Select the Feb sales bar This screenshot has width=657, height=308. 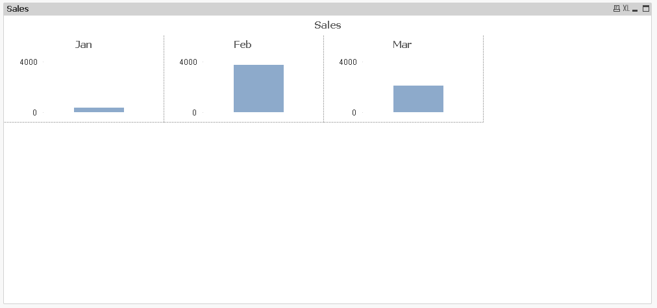pyautogui.click(x=258, y=88)
